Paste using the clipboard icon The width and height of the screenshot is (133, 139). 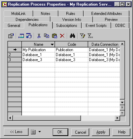coord(54,36)
